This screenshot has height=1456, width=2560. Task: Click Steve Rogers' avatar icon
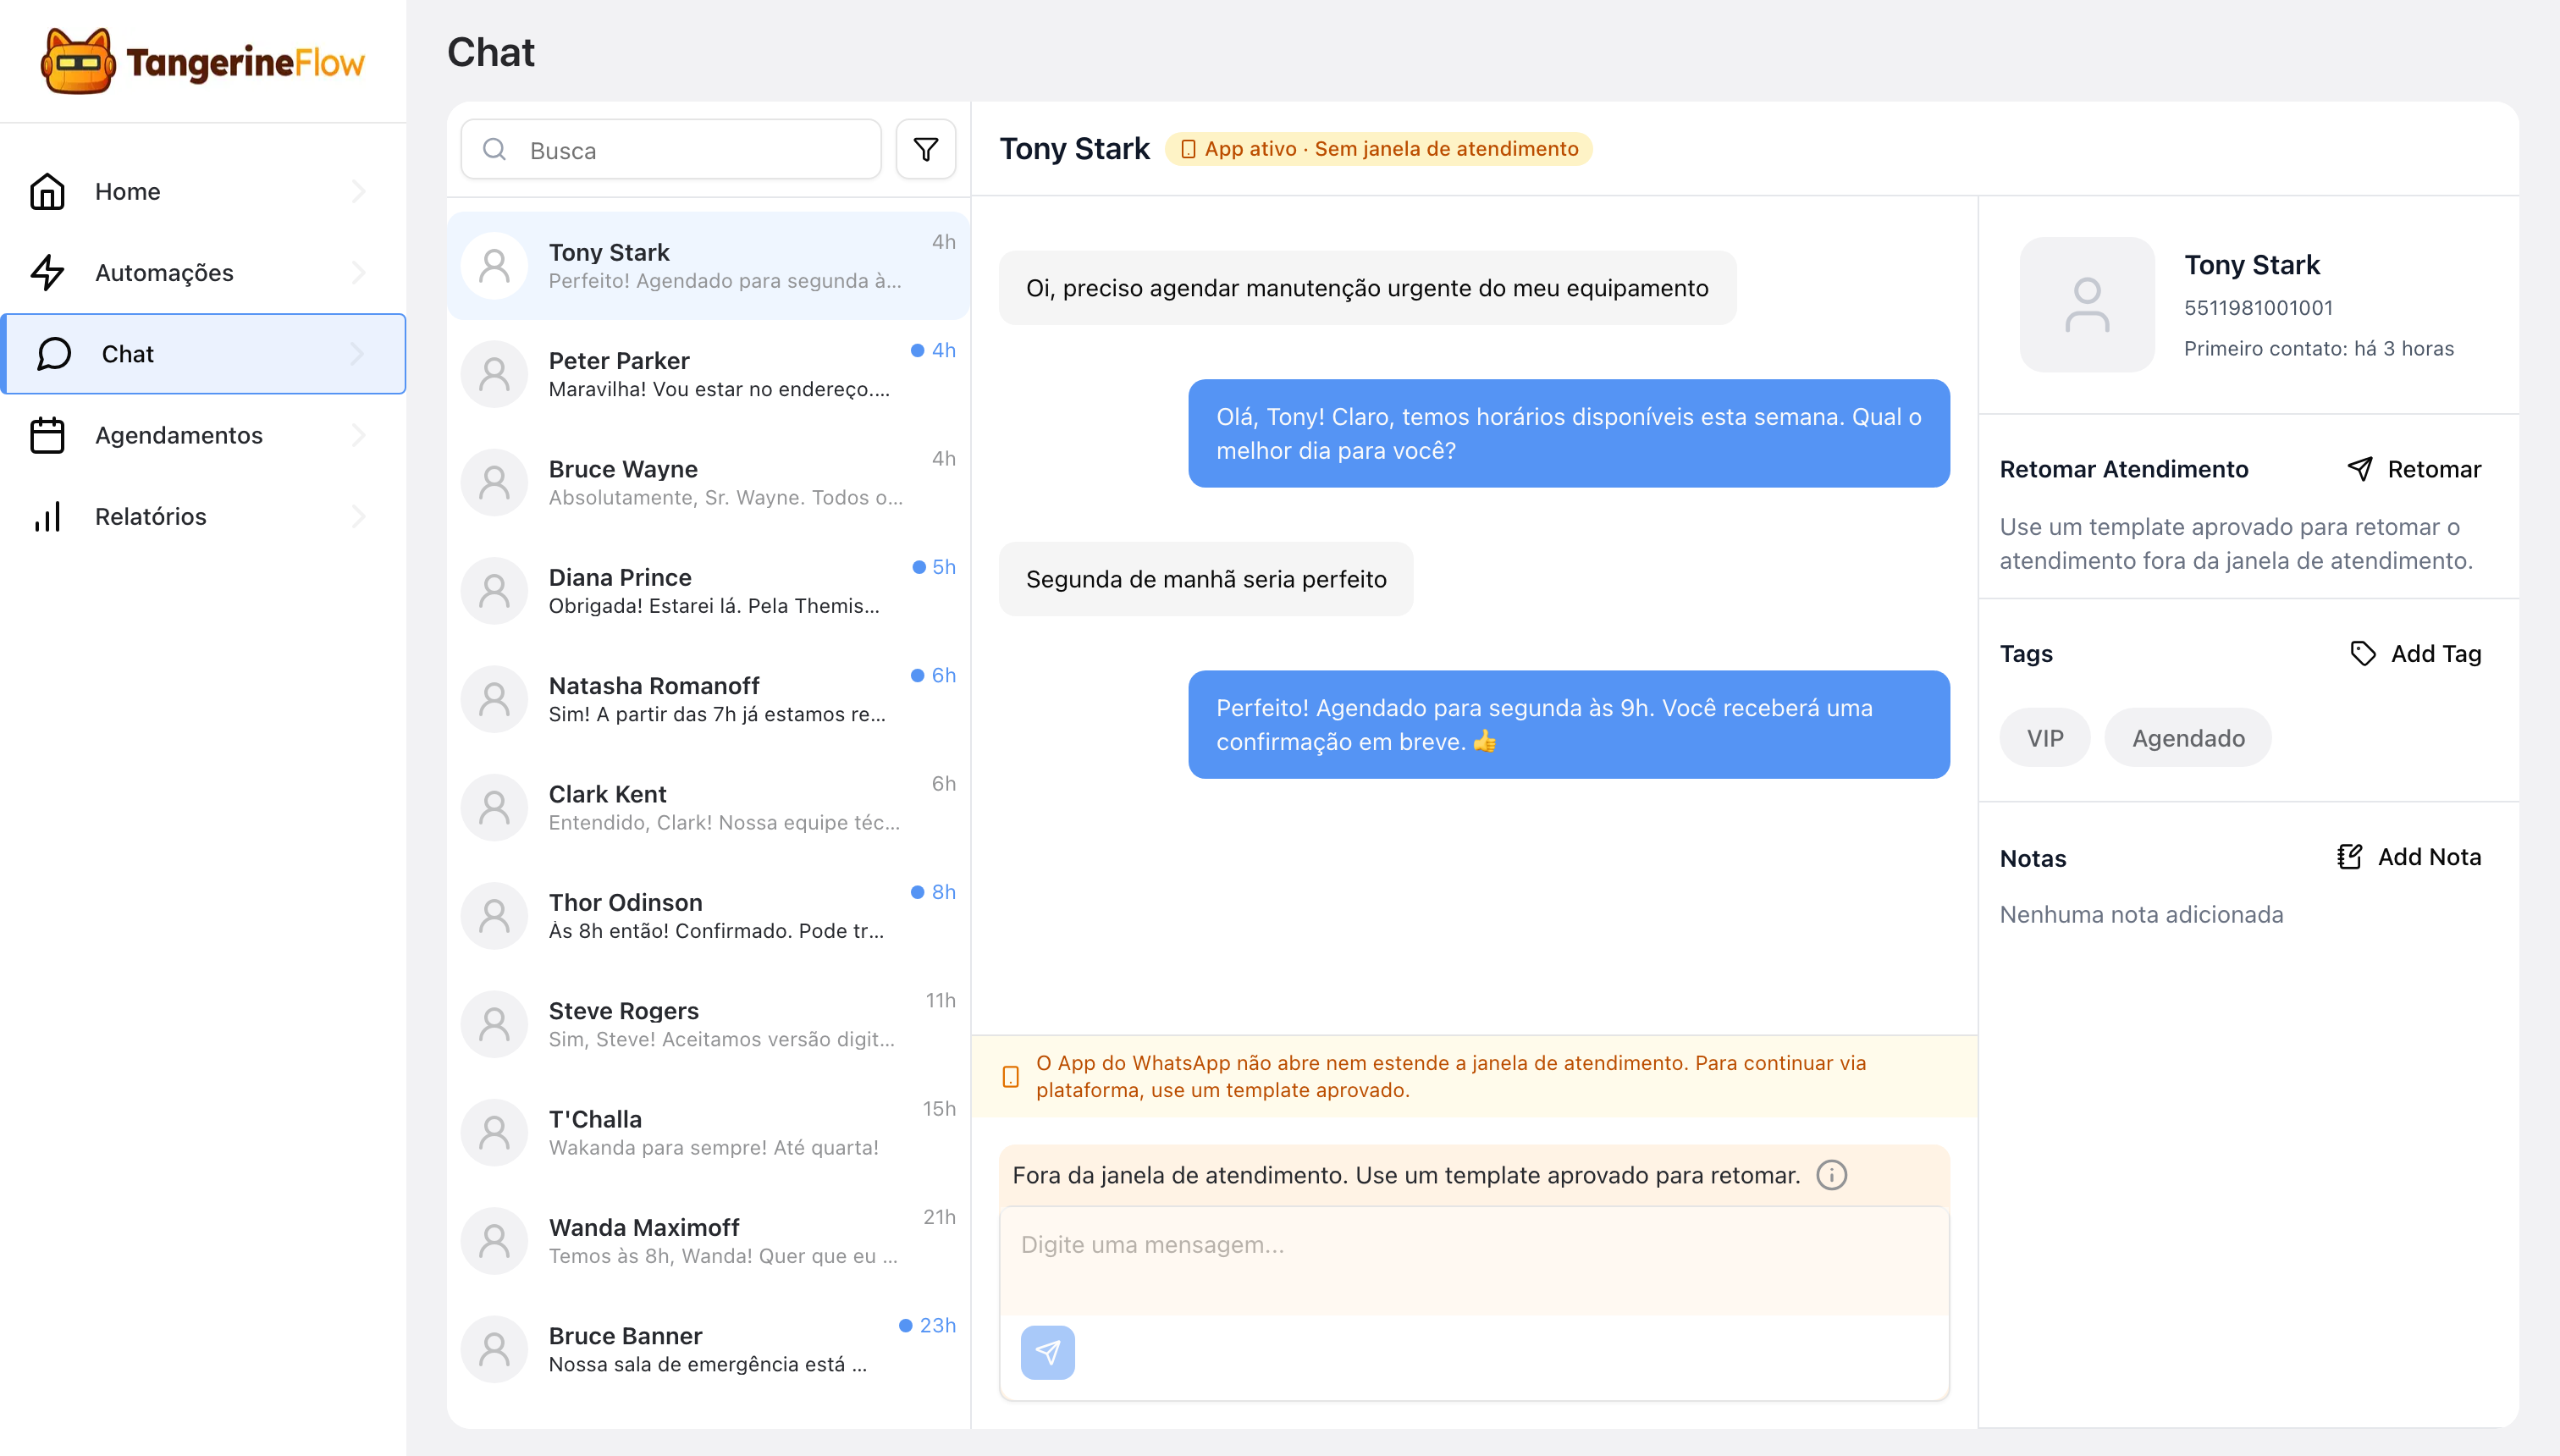point(494,1024)
